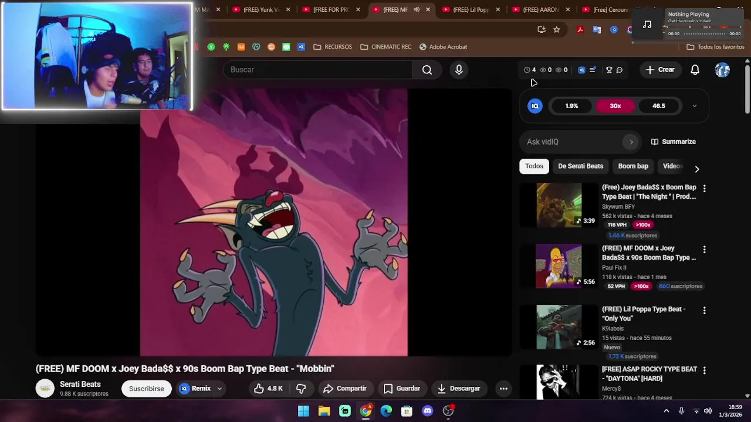This screenshot has width=751, height=422.
Task: Click Guardar to save the video
Action: click(x=402, y=389)
